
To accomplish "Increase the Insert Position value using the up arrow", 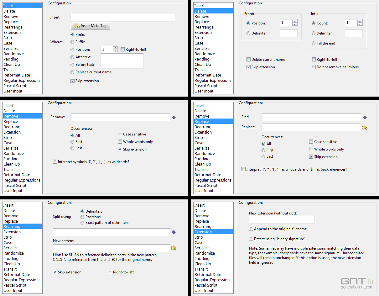I will pyautogui.click(x=115, y=48).
